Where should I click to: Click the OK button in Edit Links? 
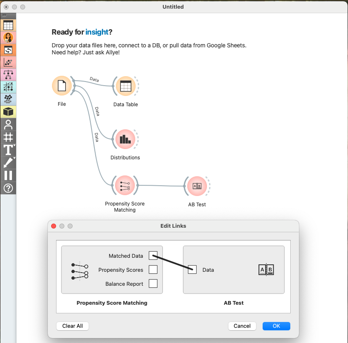pyautogui.click(x=276, y=326)
